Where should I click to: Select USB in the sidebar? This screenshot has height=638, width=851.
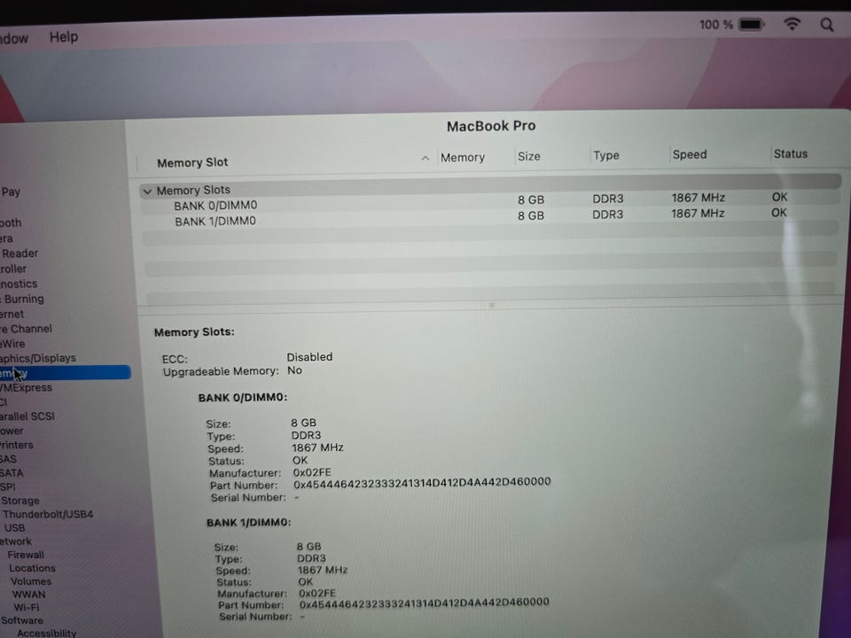tap(14, 528)
